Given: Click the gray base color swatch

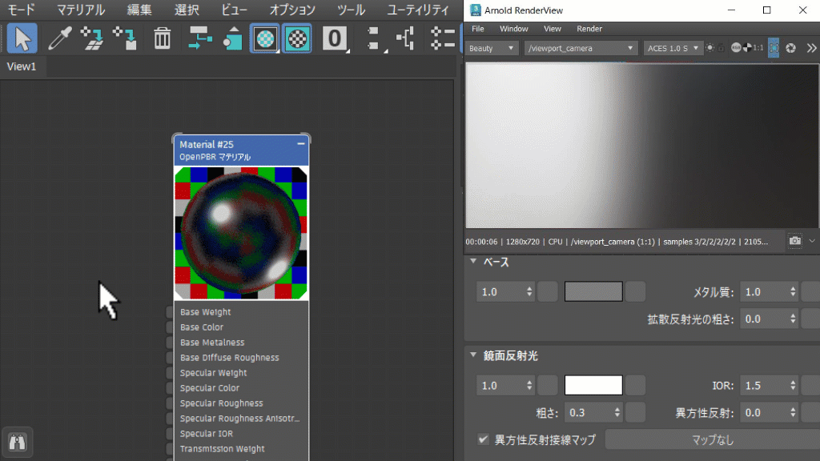Looking at the screenshot, I should (x=593, y=291).
